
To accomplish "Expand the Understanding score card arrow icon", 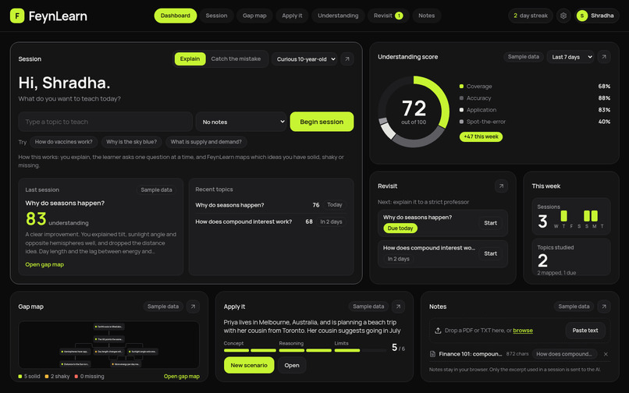I will click(604, 57).
